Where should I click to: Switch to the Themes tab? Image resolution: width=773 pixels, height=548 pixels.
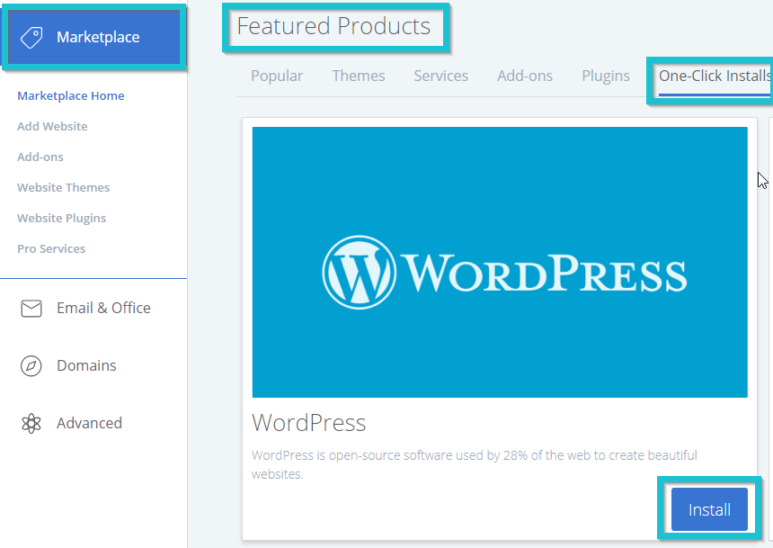click(359, 76)
